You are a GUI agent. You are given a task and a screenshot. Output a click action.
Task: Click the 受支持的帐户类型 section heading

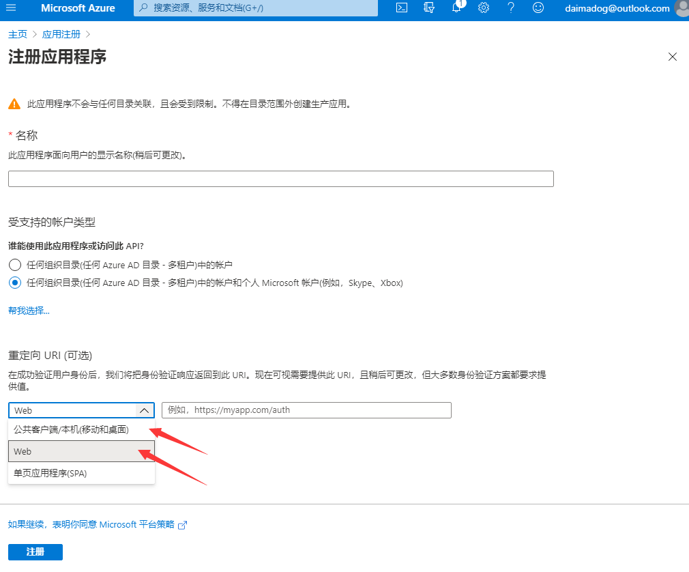pyautogui.click(x=51, y=222)
